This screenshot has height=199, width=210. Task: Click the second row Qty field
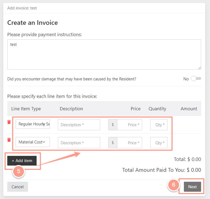[x=159, y=143]
